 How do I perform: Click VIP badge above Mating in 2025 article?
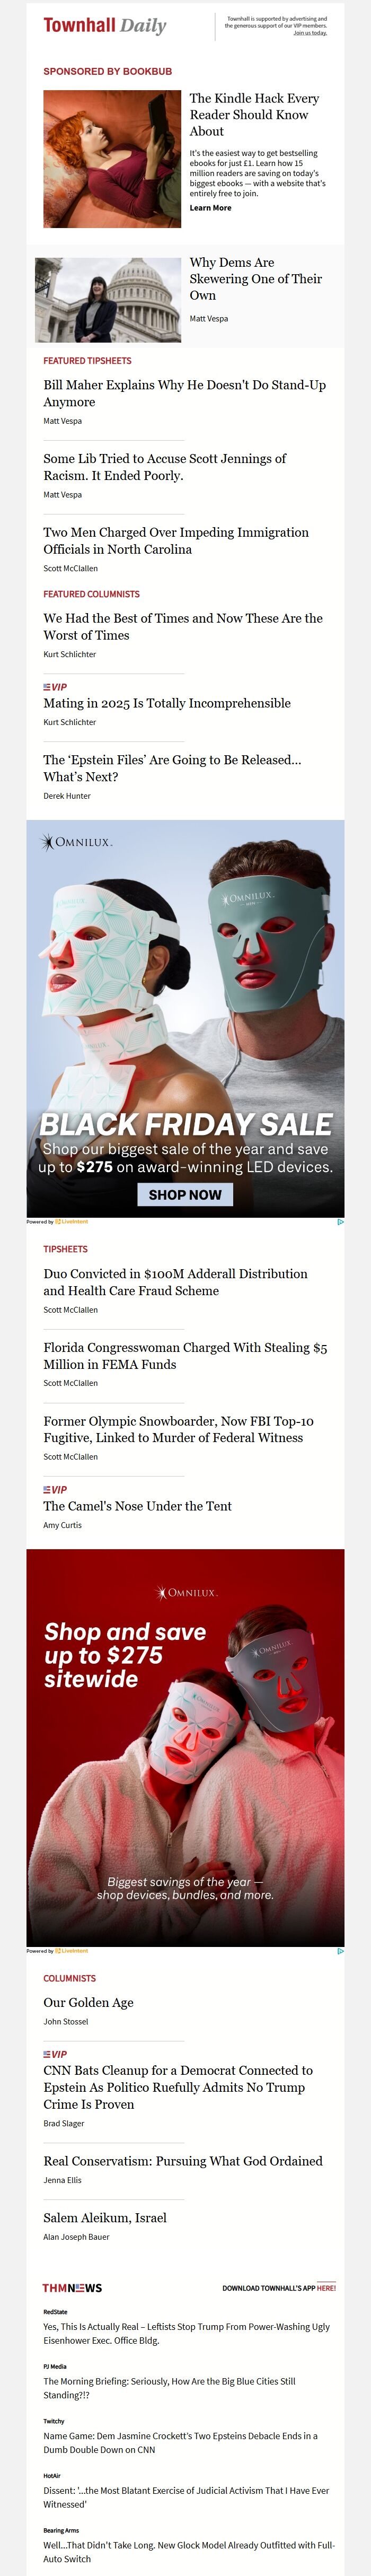pyautogui.click(x=55, y=687)
